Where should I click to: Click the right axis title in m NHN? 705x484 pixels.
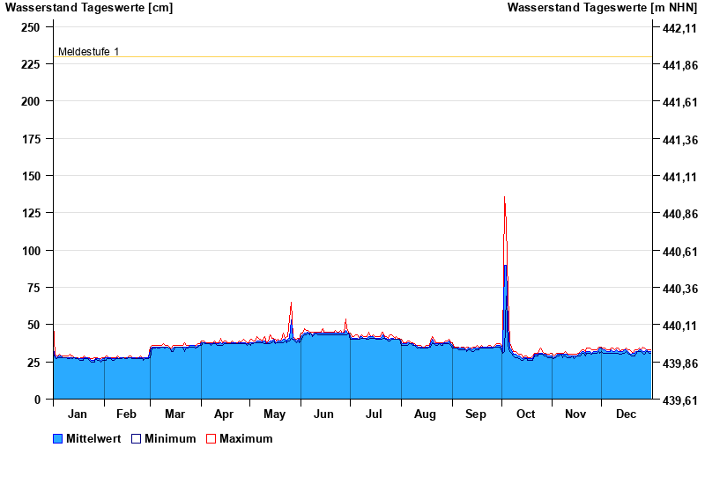(x=601, y=8)
